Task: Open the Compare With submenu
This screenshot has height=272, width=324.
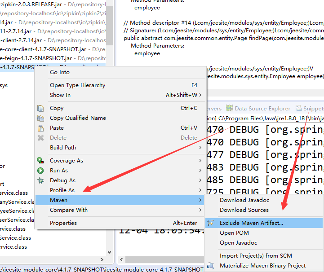Action: tap(121, 210)
